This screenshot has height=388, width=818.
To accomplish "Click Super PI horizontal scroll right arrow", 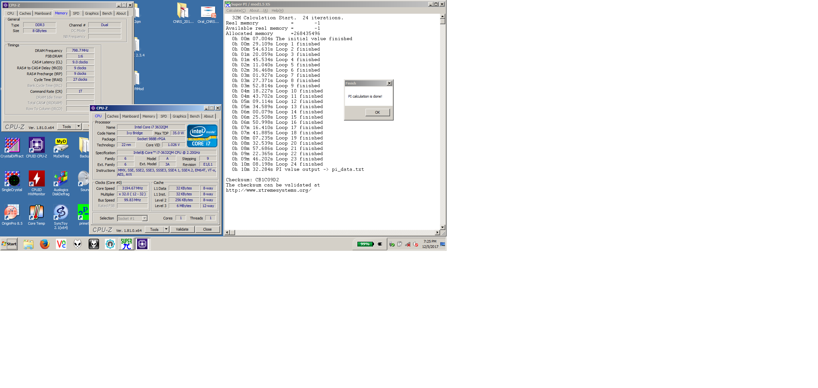I will tap(437, 233).
